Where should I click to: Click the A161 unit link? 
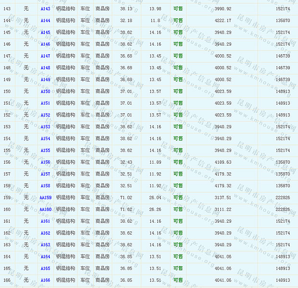pos(45,221)
